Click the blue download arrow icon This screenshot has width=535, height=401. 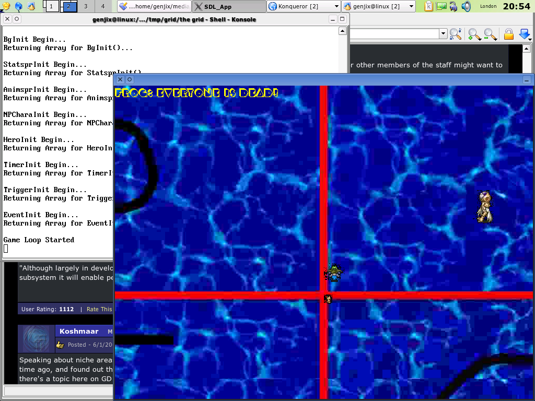click(524, 34)
